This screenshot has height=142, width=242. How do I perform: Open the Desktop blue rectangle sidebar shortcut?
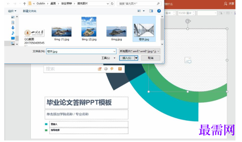click(13, 38)
